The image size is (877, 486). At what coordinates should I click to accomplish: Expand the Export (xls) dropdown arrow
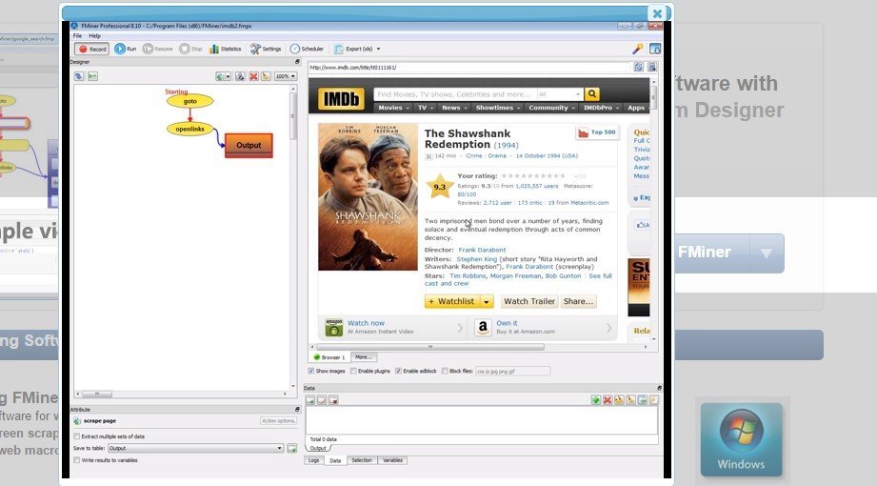378,49
